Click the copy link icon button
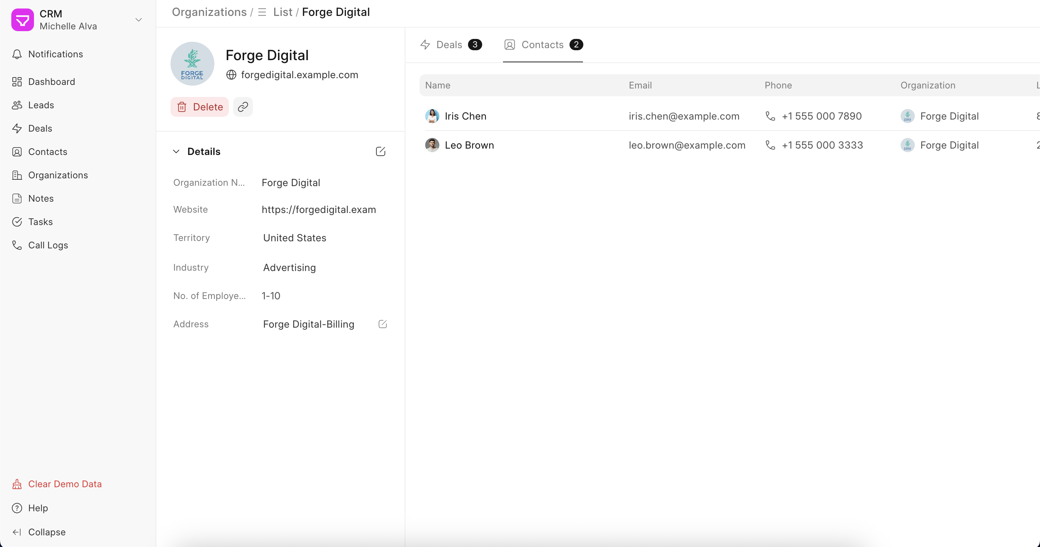The height and width of the screenshot is (547, 1040). pos(243,107)
